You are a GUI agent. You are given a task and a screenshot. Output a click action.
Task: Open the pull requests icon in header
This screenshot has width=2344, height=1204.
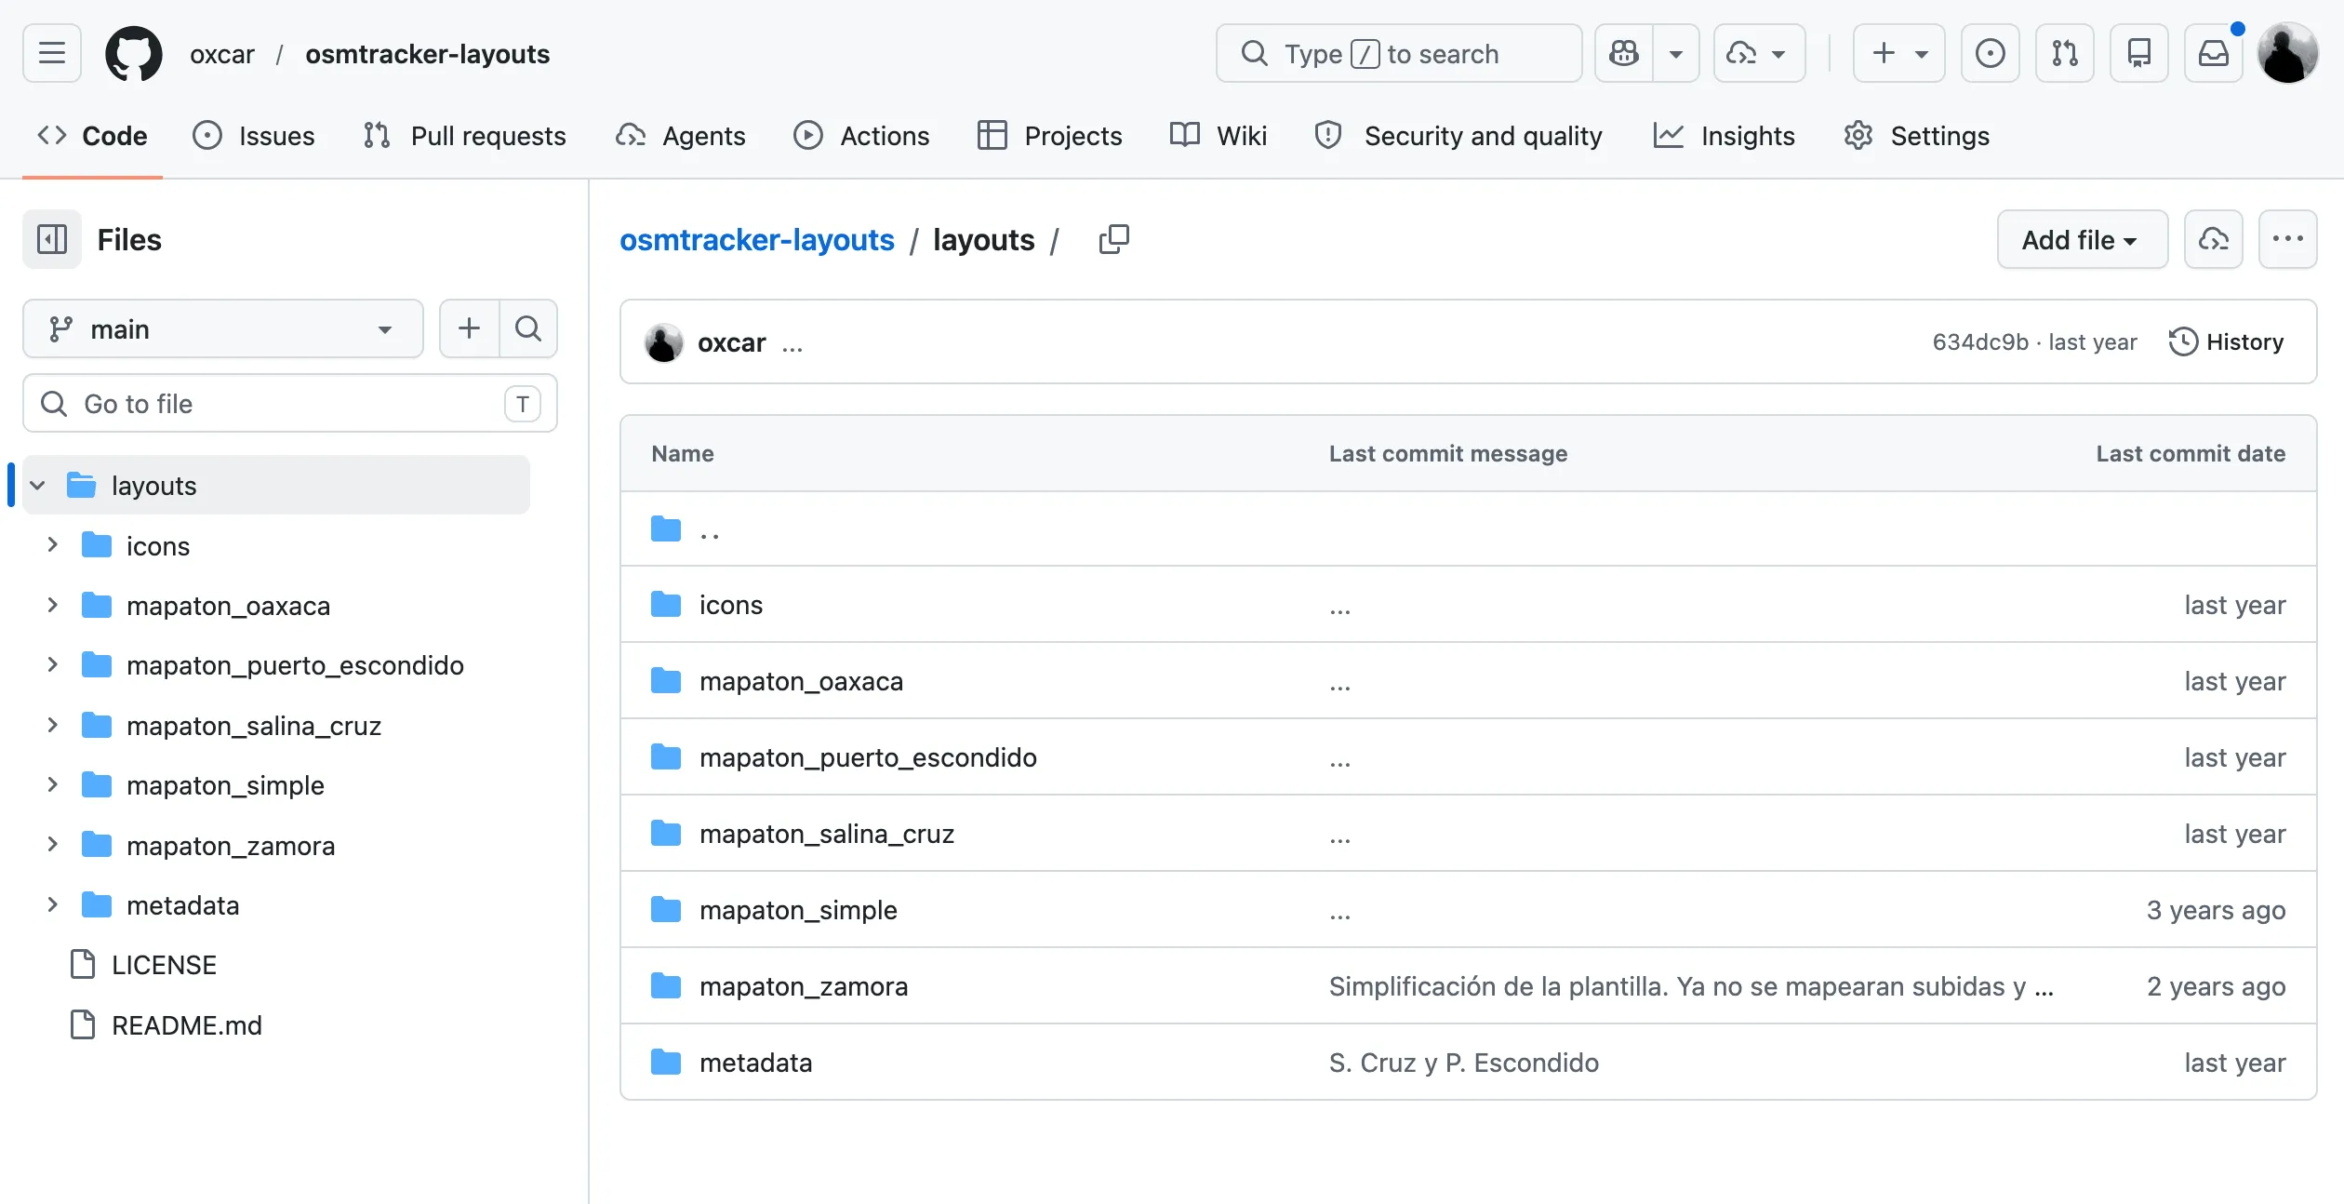(2064, 53)
